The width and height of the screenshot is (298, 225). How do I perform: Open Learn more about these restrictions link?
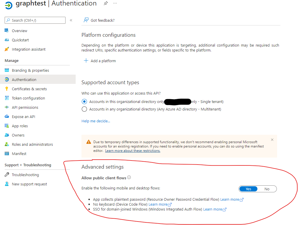point(133,151)
